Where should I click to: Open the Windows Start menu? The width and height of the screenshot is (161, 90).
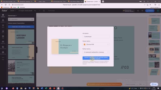coord(2,88)
